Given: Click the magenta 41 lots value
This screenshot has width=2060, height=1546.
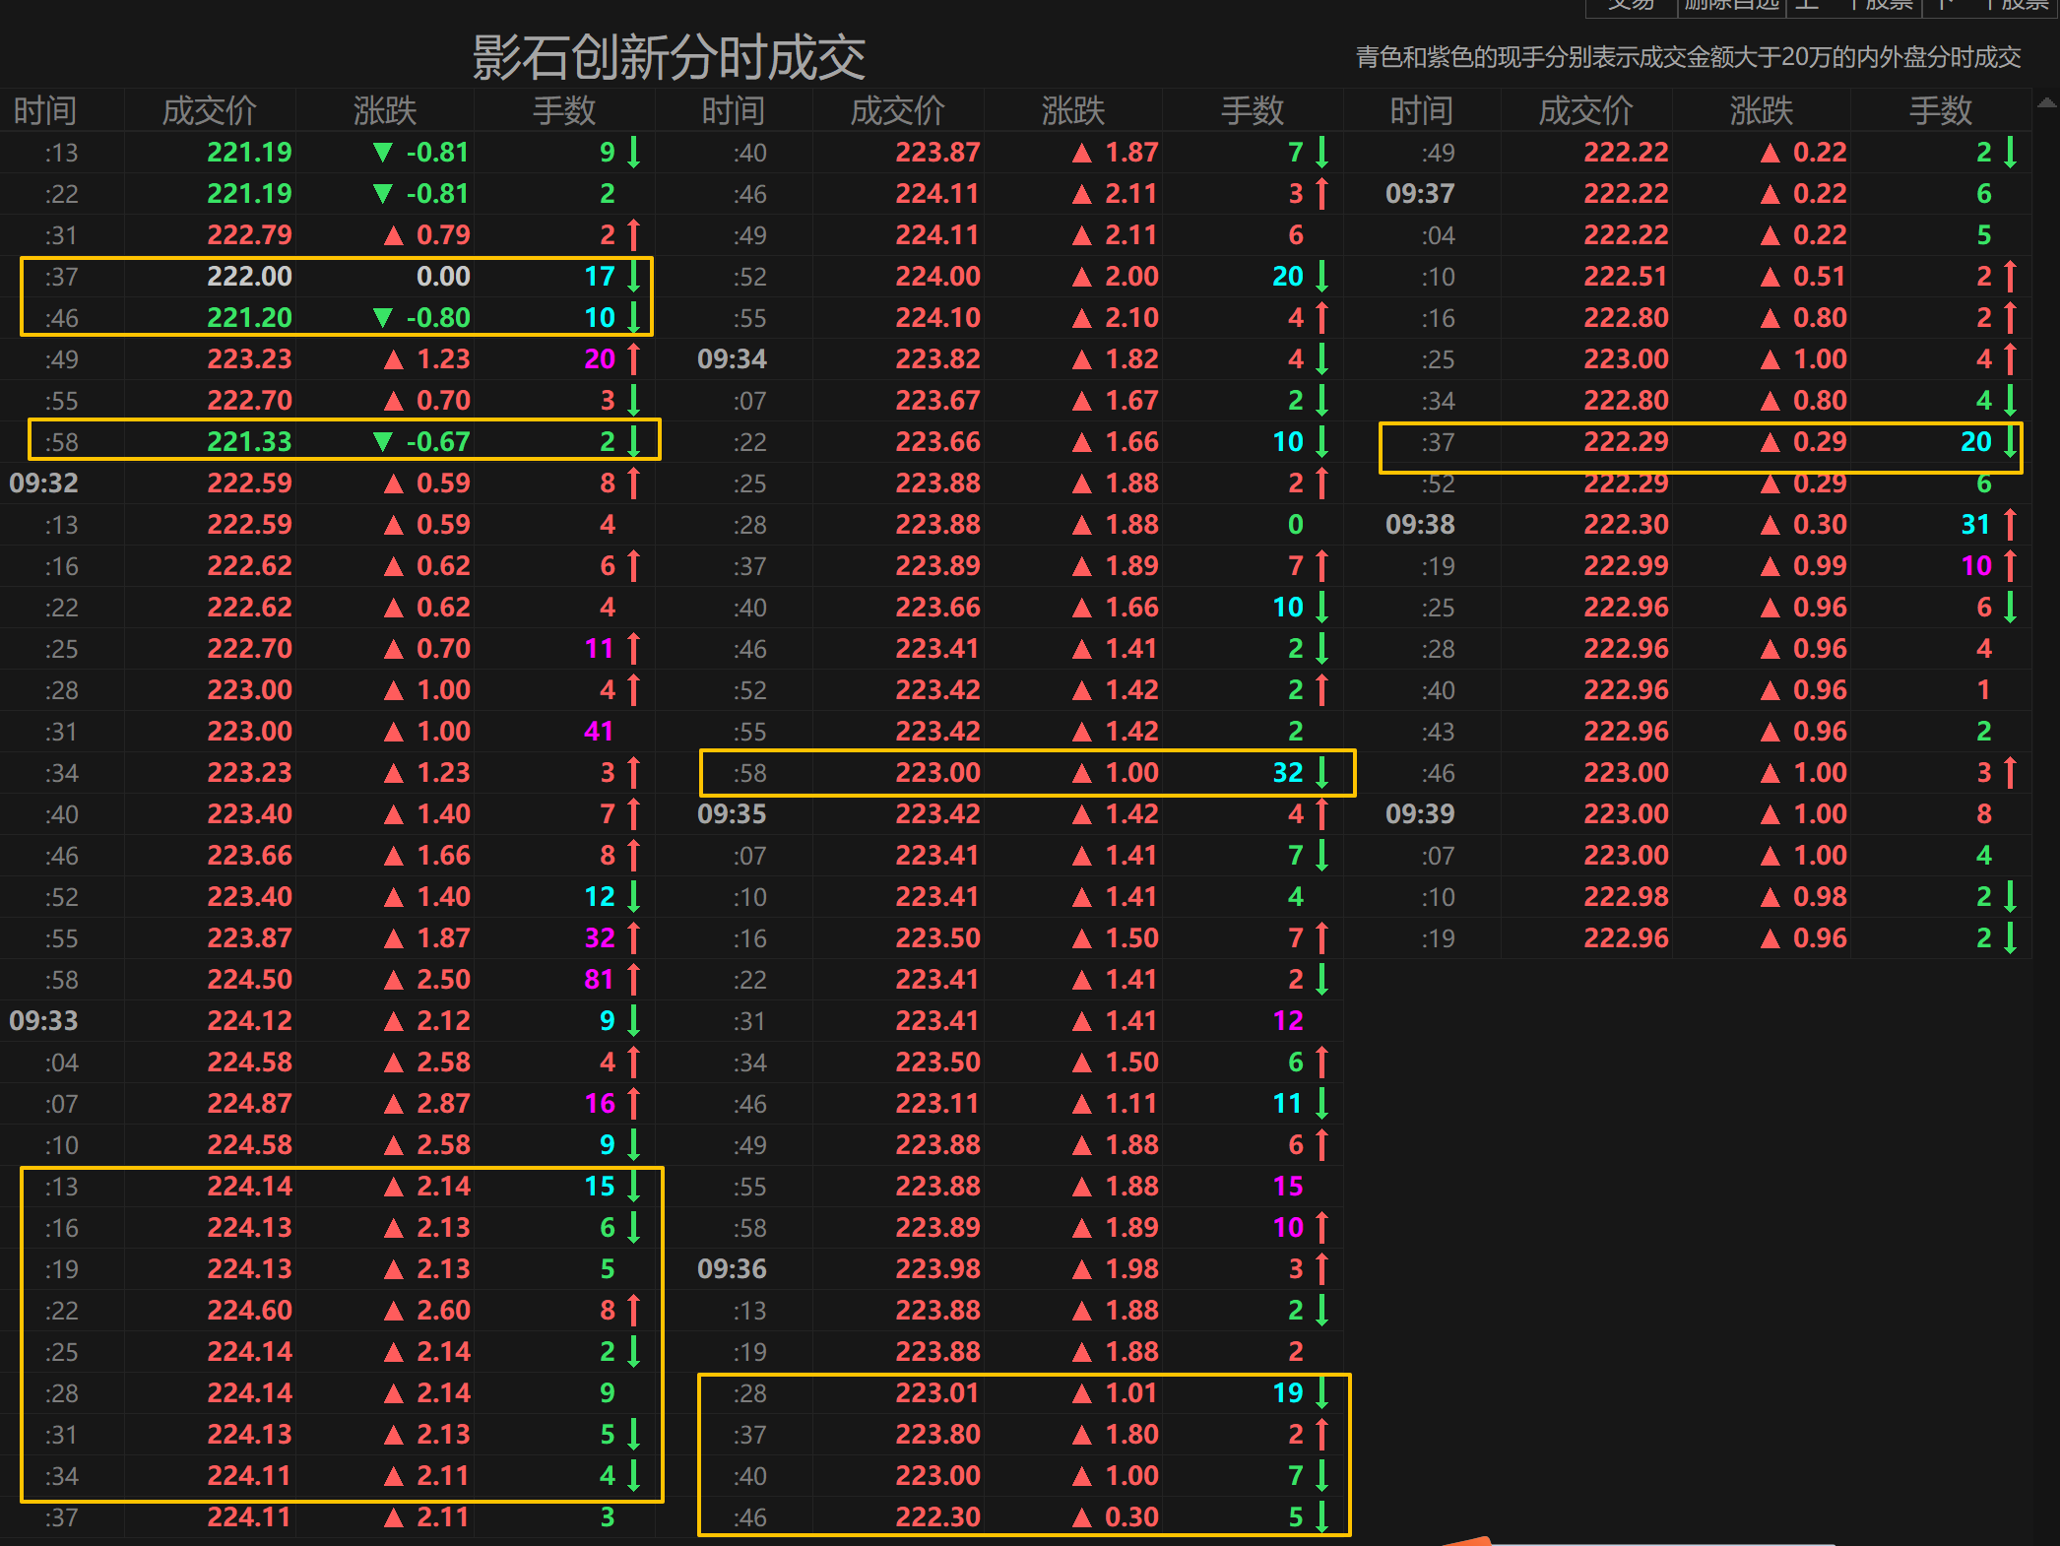Looking at the screenshot, I should point(599,732).
